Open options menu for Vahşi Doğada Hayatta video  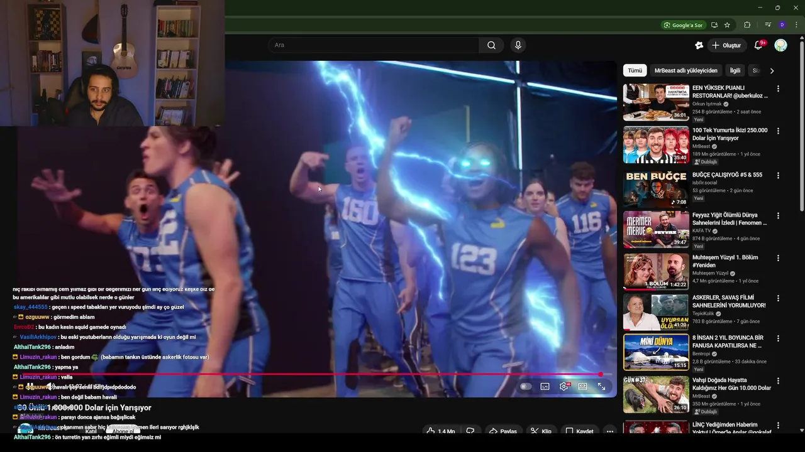point(778,381)
